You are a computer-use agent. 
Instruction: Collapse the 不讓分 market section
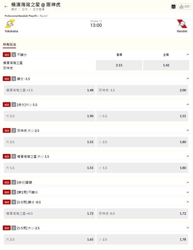tap(188, 55)
